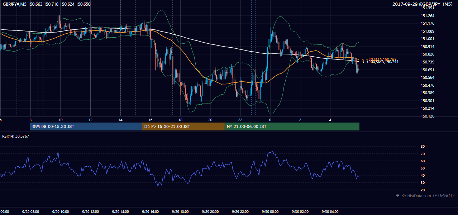Click the 200 SMA 150.744 label
The height and width of the screenshot is (215, 458).
point(380,62)
